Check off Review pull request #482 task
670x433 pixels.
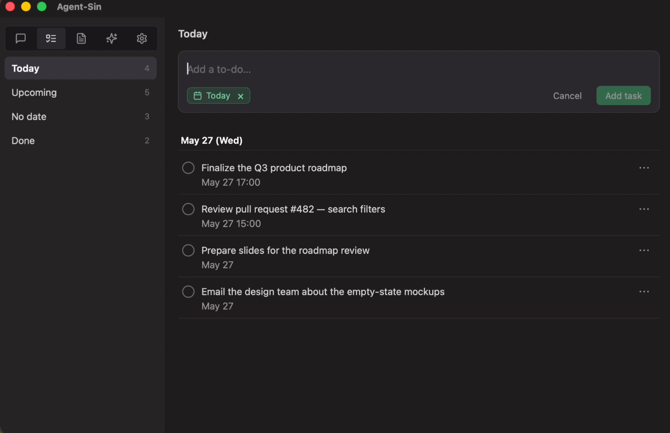click(x=188, y=209)
